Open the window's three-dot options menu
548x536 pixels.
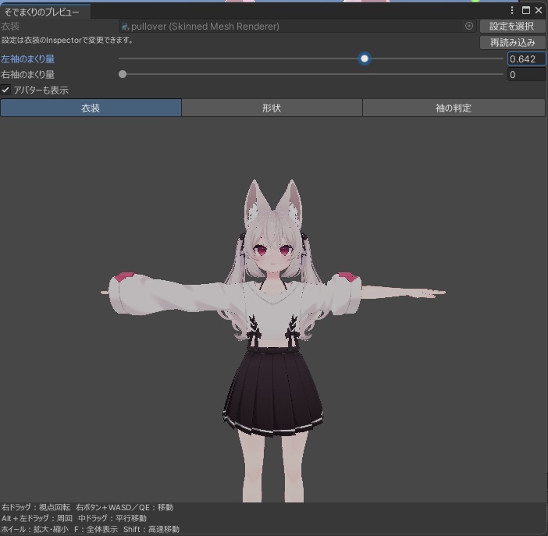click(512, 10)
